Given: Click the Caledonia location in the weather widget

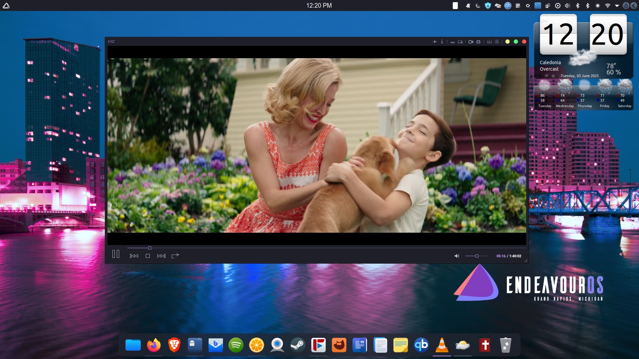Looking at the screenshot, I should pos(550,62).
